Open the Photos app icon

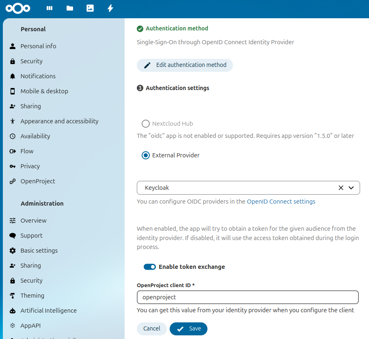90,8
